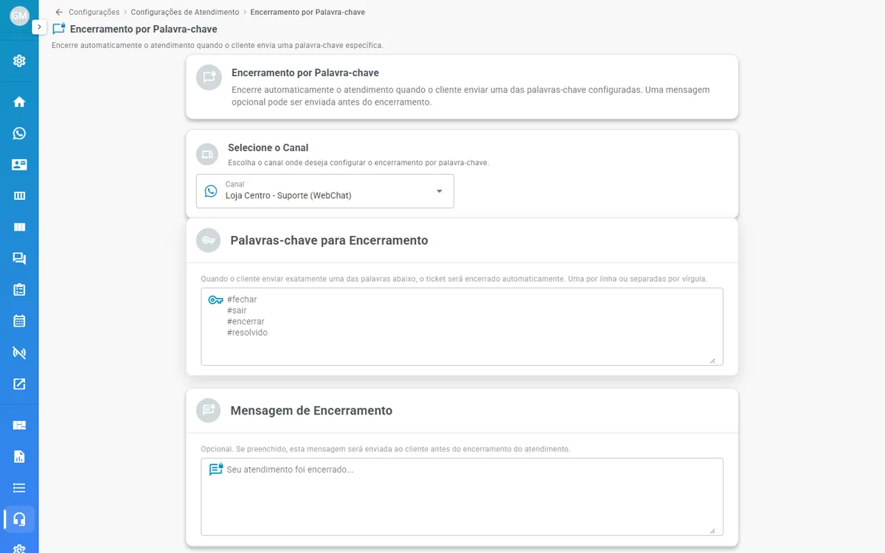Click the page title 'Encerramento por Palavra-chave'

tap(144, 29)
